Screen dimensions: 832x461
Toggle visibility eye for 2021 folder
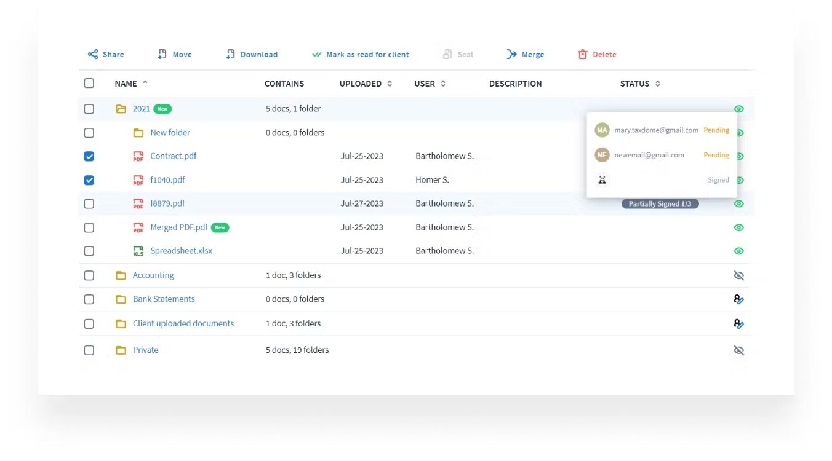(739, 109)
